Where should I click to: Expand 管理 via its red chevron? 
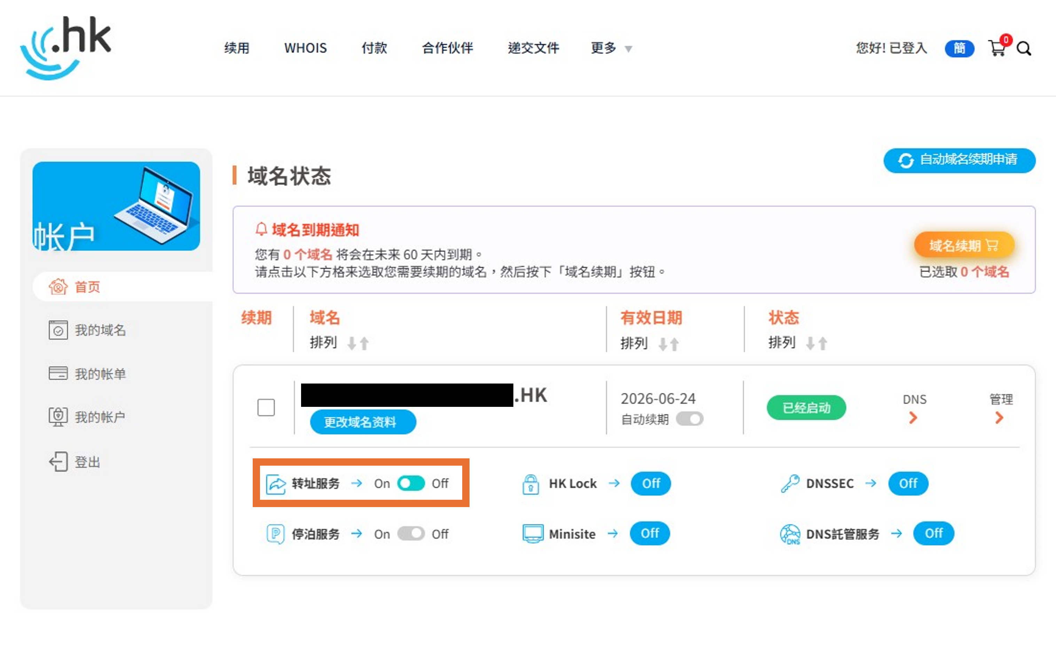pos(999,417)
